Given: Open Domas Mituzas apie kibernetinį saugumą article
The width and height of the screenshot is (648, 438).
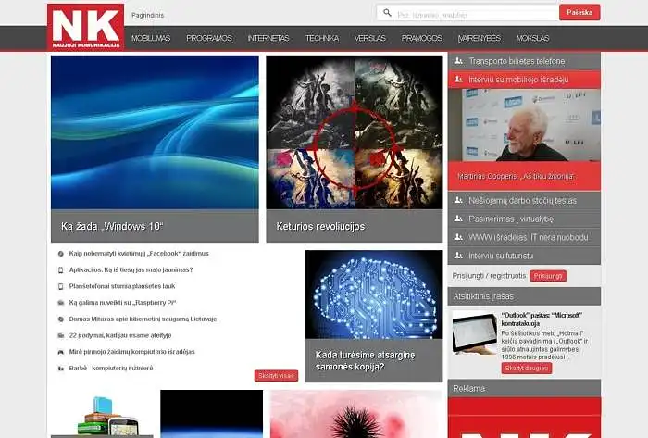Looking at the screenshot, I should [143, 319].
